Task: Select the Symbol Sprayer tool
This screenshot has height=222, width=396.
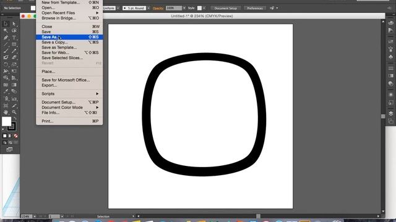Action: 6,99
